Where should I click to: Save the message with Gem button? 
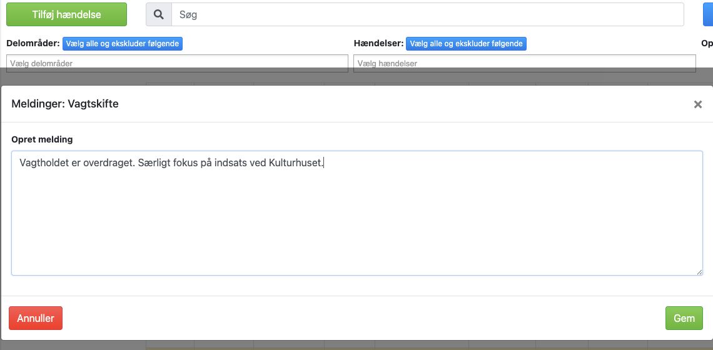(x=684, y=318)
